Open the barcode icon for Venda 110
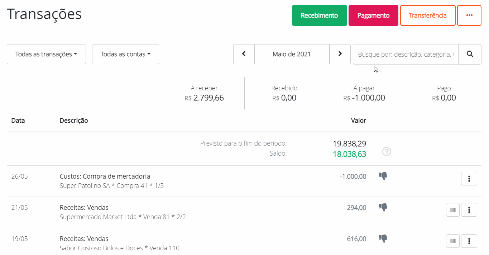489x255 pixels. pyautogui.click(x=452, y=241)
